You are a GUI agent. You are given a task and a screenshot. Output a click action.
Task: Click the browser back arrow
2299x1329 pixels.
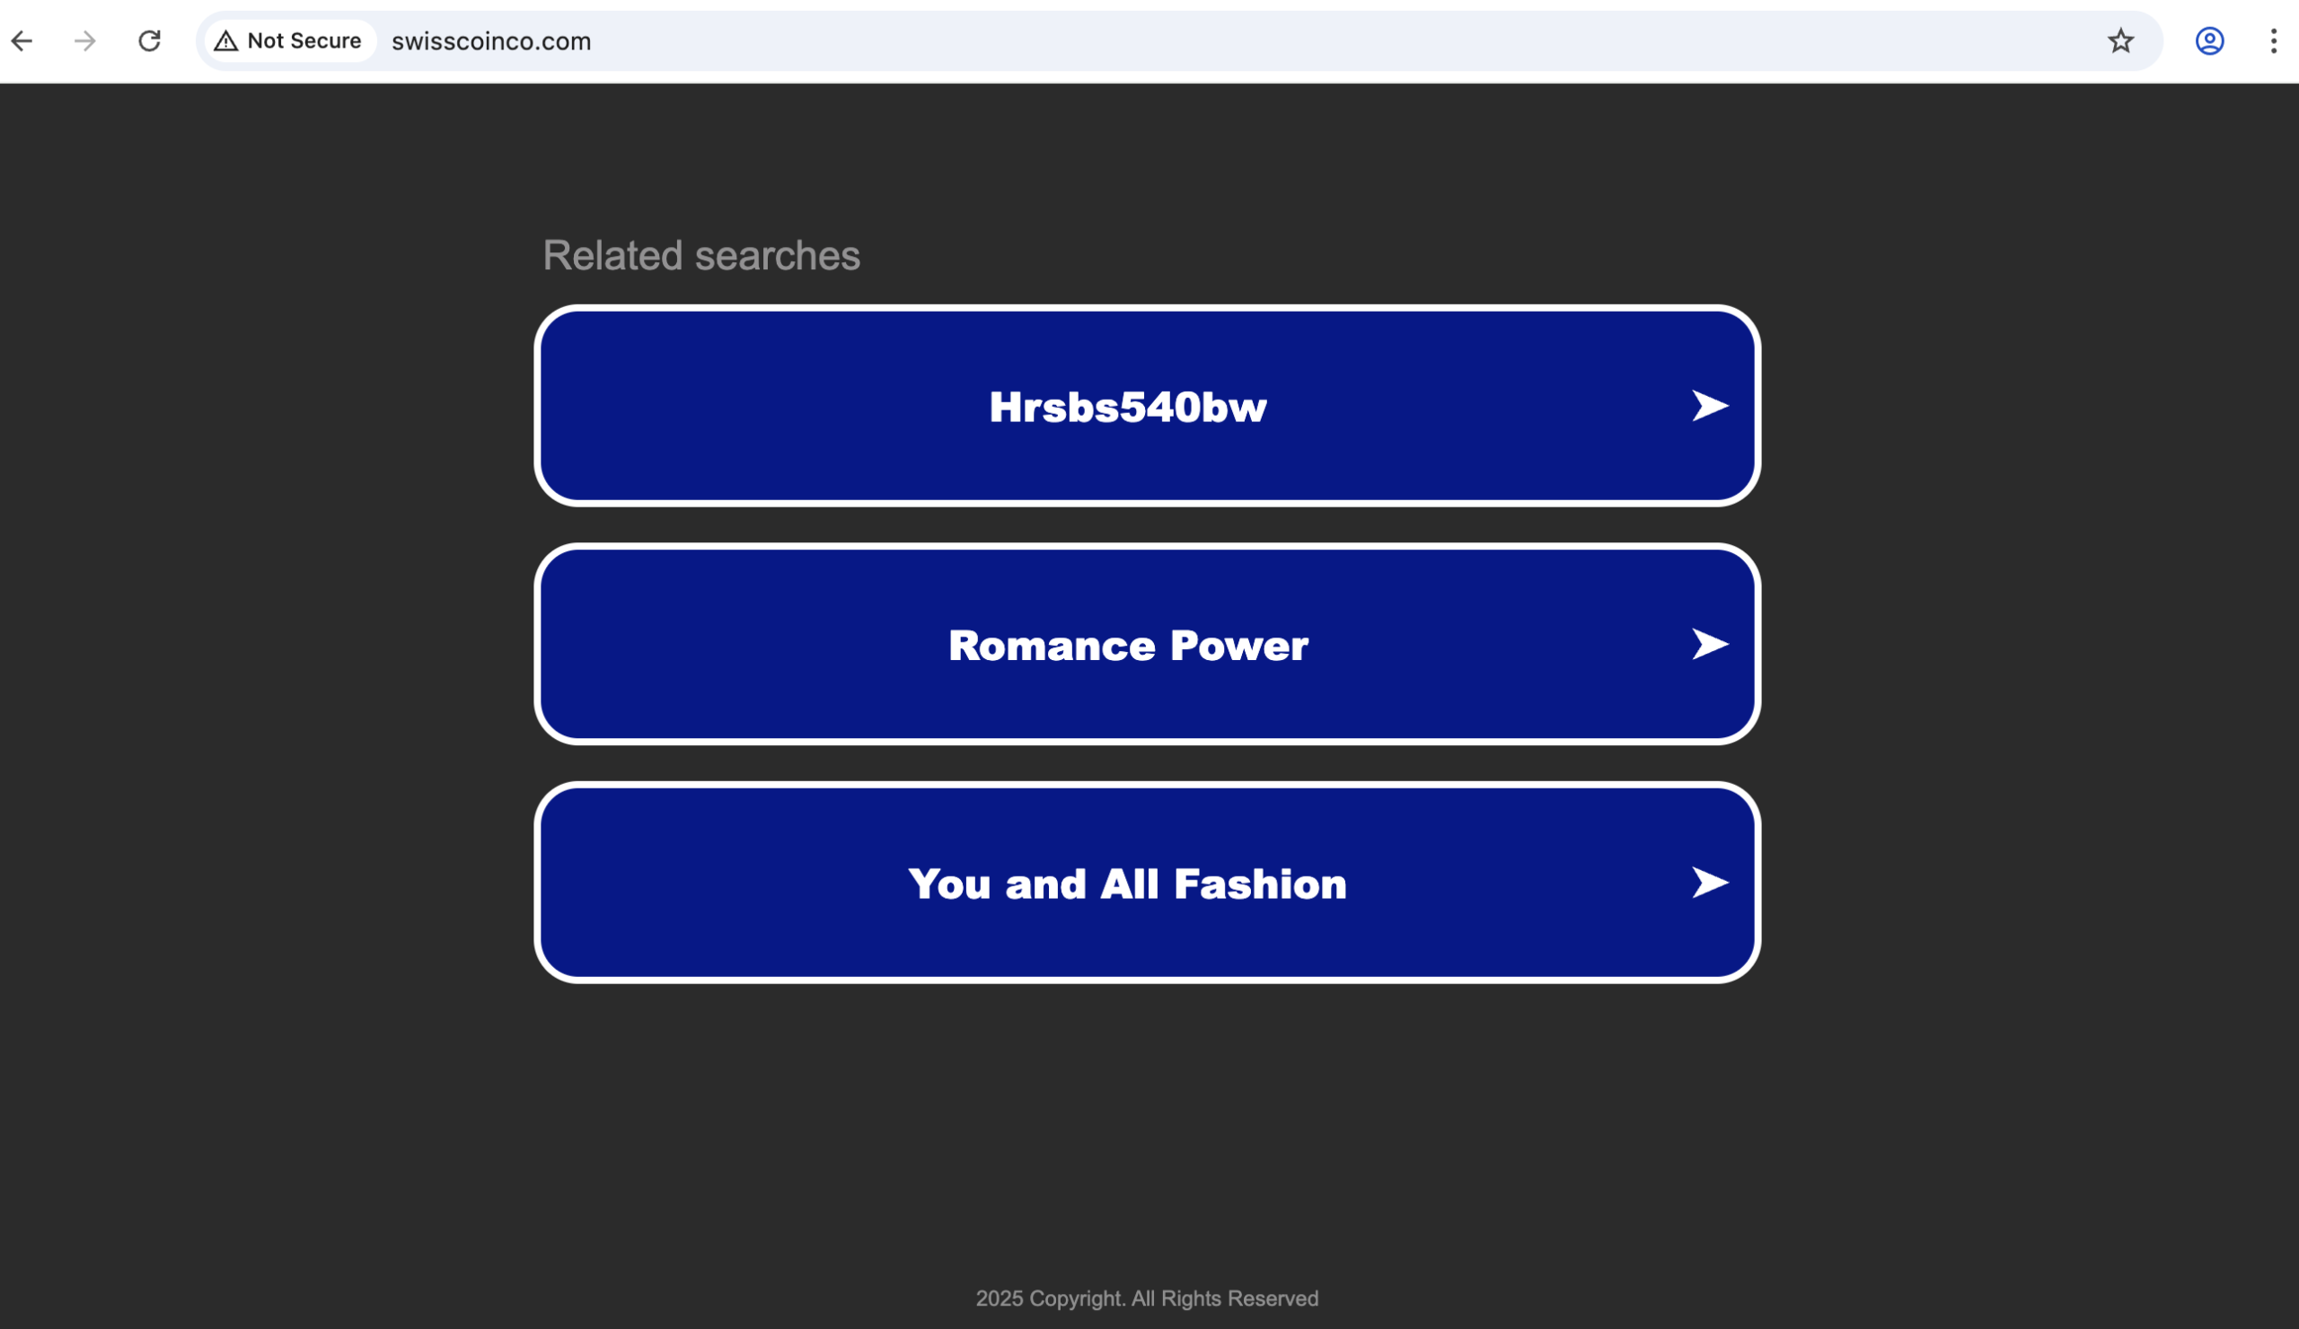[22, 41]
